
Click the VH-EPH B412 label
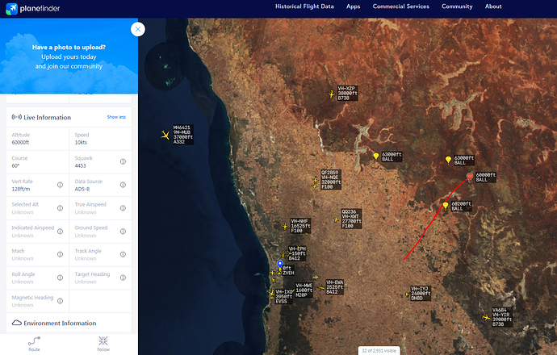[x=297, y=253]
